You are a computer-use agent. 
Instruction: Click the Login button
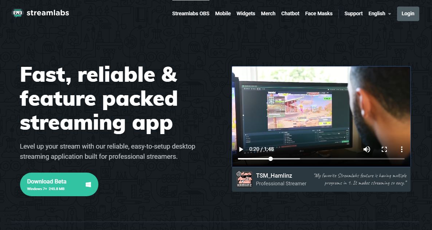(x=408, y=14)
